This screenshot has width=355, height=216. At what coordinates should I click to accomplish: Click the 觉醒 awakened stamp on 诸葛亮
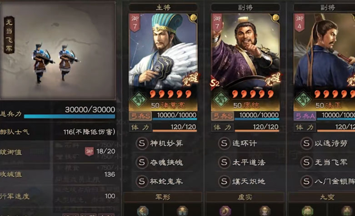190,79
